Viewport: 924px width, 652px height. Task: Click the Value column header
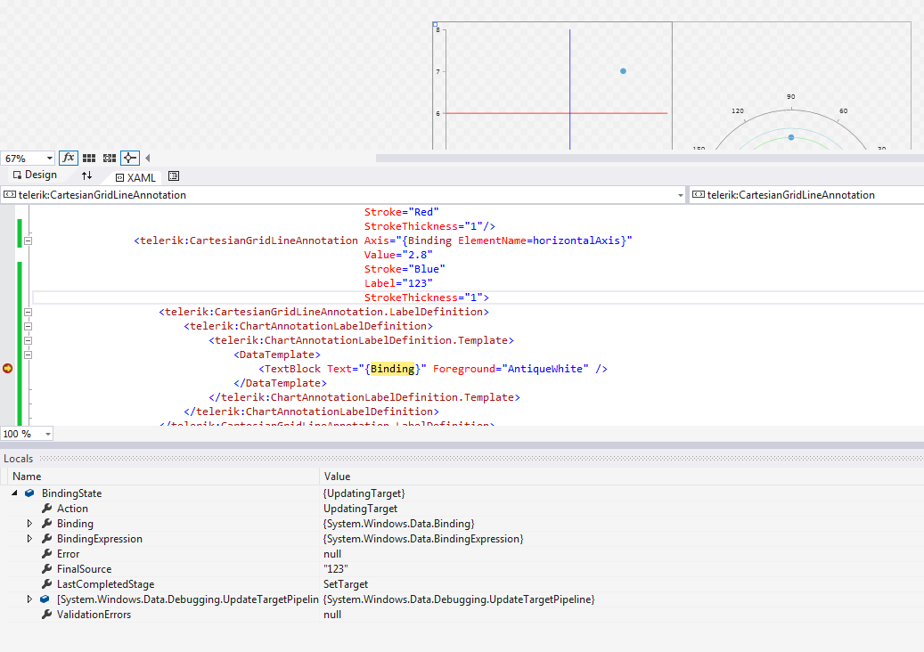pos(337,477)
